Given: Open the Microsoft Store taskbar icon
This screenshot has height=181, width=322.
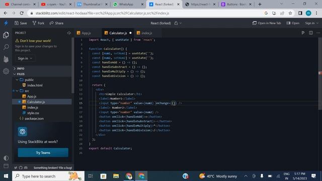Looking at the screenshot, I should pyautogui.click(x=103, y=176).
